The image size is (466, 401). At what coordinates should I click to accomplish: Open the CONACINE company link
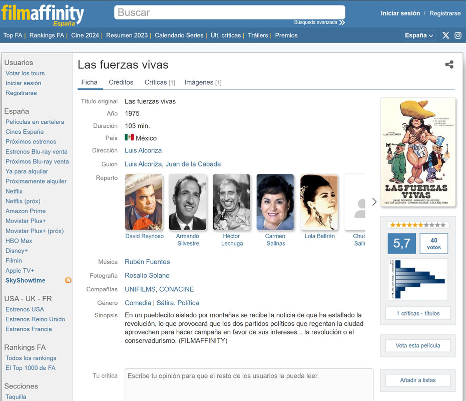[177, 289]
